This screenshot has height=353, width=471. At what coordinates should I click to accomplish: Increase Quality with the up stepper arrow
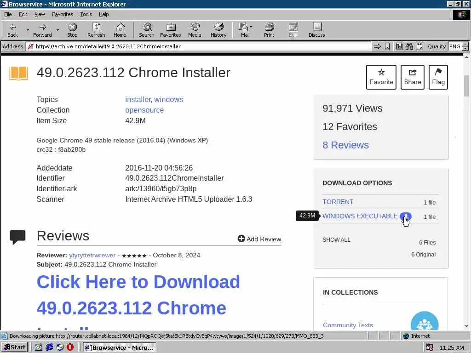pos(465,44)
